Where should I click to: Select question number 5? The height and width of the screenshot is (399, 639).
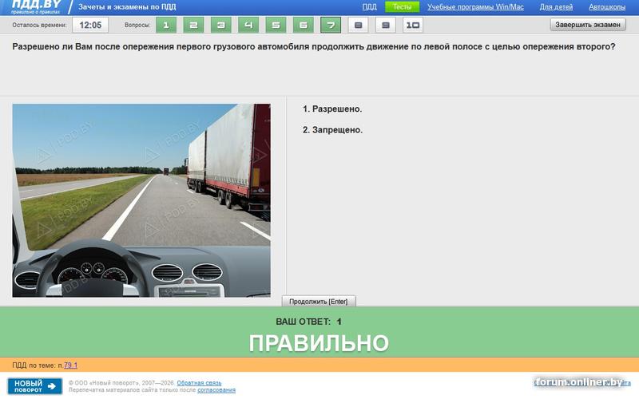[276, 25]
